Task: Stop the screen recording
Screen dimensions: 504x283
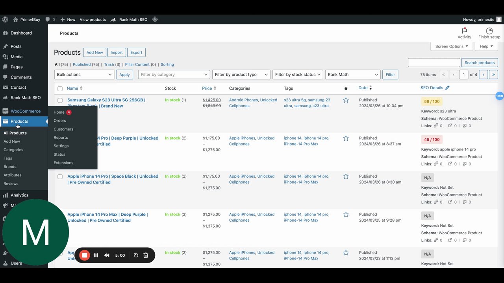Action: click(x=84, y=255)
